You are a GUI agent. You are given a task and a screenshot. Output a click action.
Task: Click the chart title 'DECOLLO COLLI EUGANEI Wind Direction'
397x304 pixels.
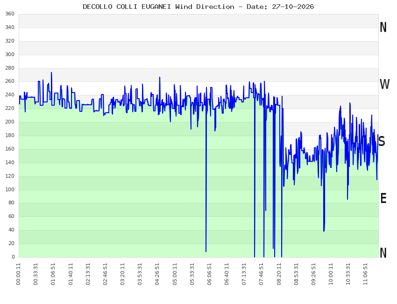[158, 7]
